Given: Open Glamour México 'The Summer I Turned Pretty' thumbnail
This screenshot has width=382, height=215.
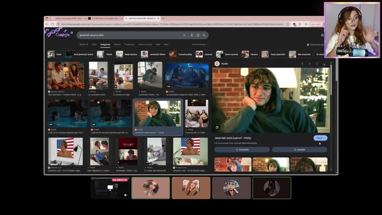Looking at the screenshot, I should (x=66, y=76).
